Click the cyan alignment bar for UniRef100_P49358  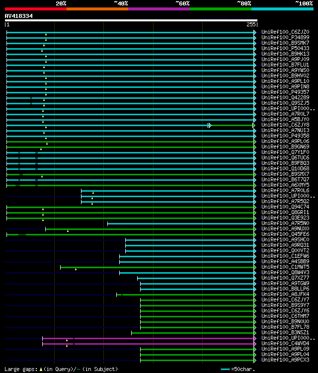pyautogui.click(x=130, y=136)
